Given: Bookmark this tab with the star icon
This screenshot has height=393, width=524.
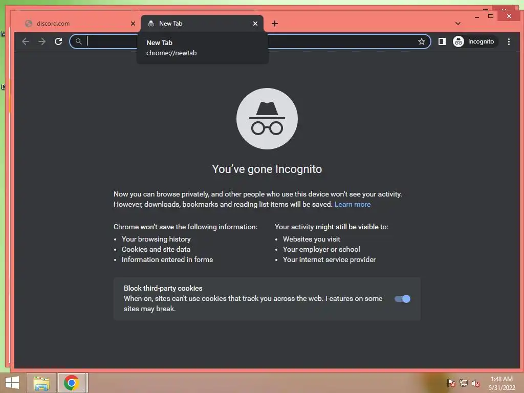Looking at the screenshot, I should click(x=422, y=41).
